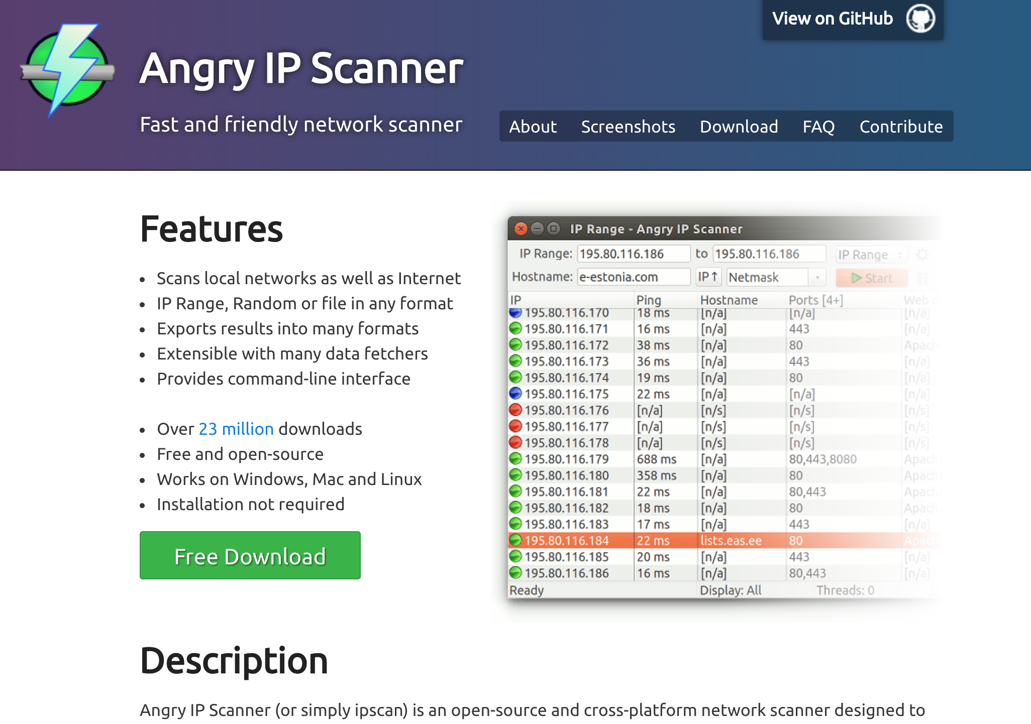Click the Hostname field showing e-estonia.com
This screenshot has height=724, width=1031.
[x=633, y=277]
